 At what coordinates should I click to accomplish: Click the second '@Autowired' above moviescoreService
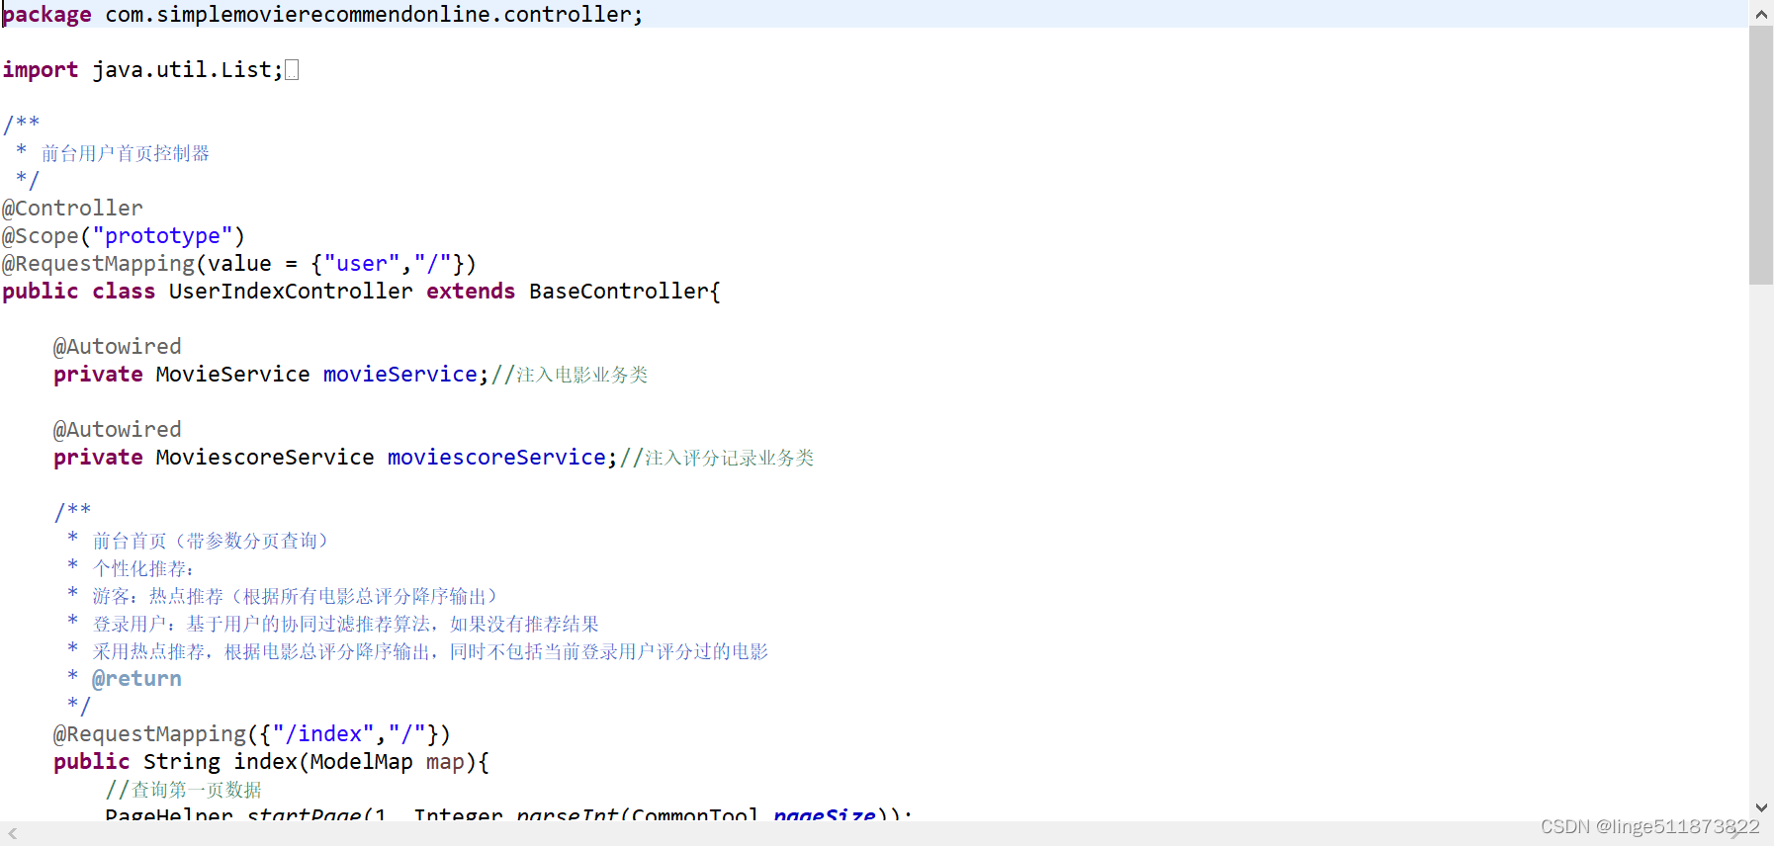point(118,430)
